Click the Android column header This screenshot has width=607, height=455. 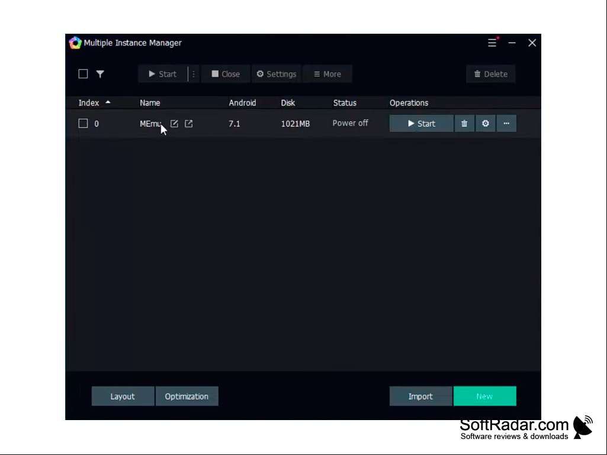[242, 103]
